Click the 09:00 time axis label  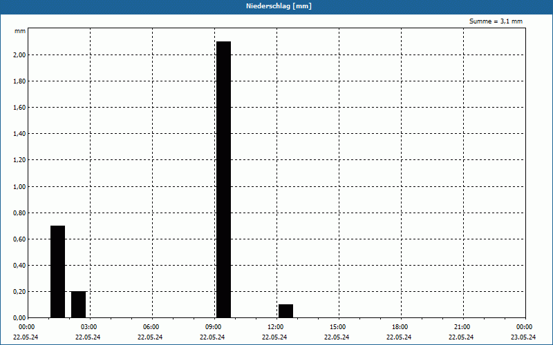213,327
